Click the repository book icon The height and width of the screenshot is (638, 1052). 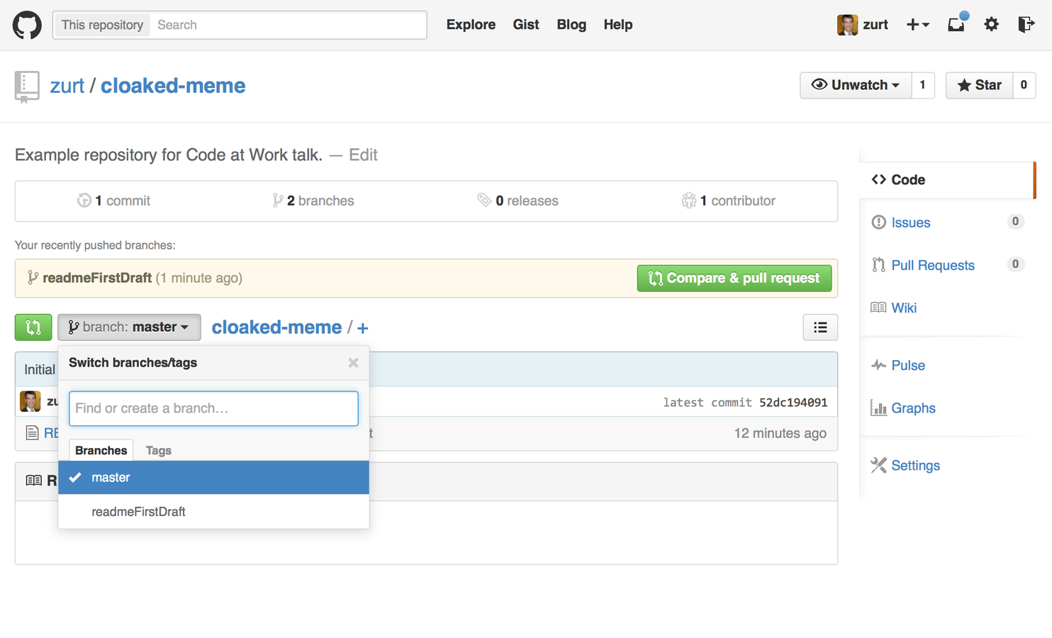27,87
